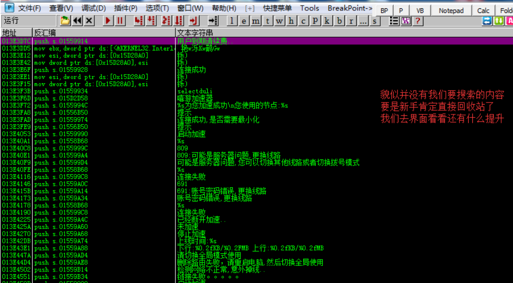Sort by 反汇编 column header
The width and height of the screenshot is (513, 283).
tap(104, 33)
